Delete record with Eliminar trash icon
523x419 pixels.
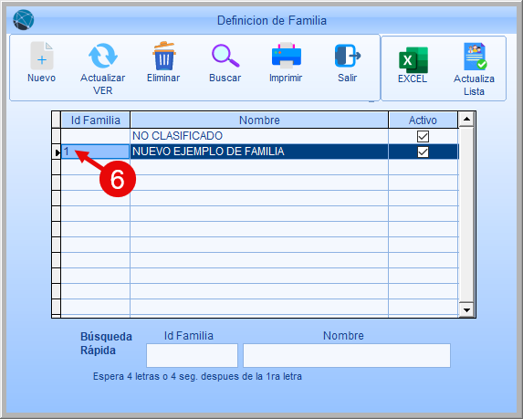[x=163, y=56]
